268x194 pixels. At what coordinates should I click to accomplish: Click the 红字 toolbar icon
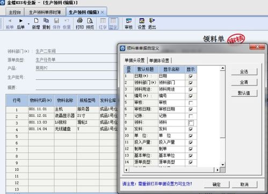pos(103,24)
